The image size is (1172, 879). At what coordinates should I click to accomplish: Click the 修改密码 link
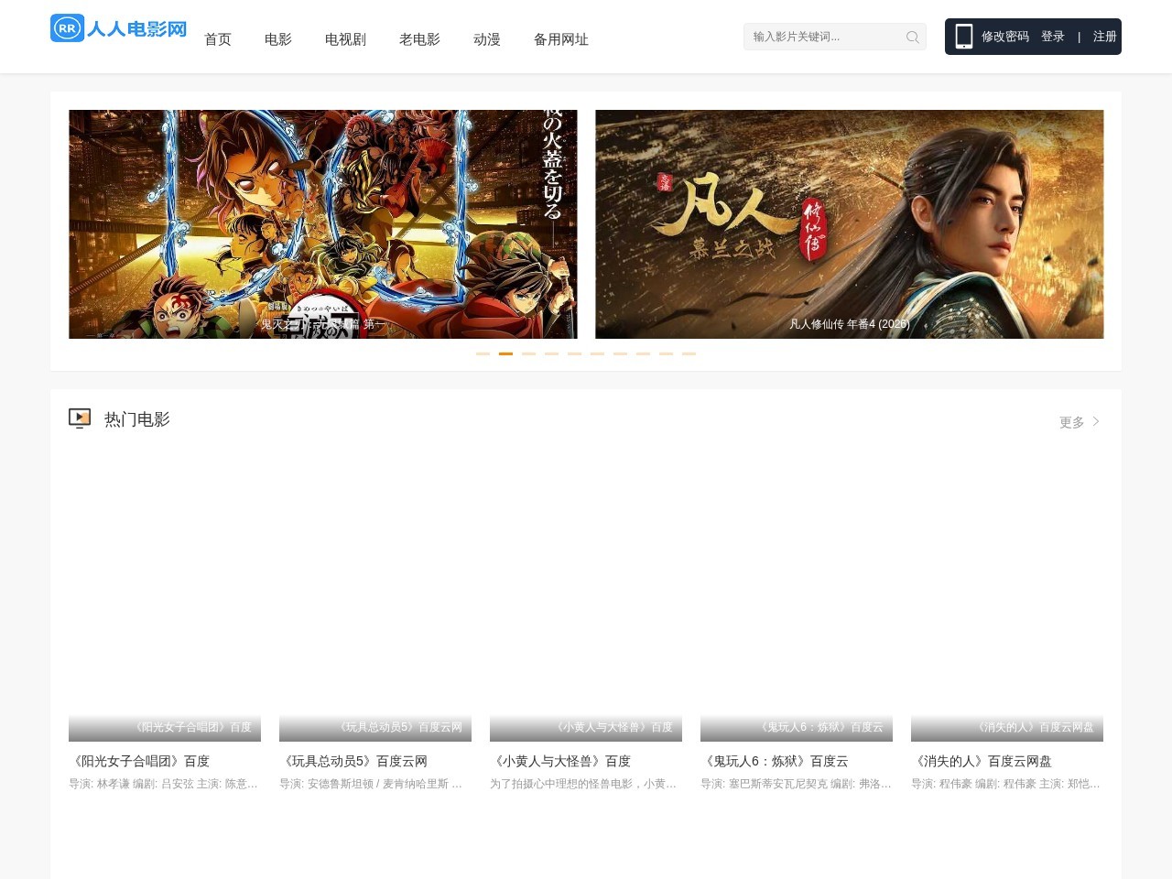[x=1005, y=37]
